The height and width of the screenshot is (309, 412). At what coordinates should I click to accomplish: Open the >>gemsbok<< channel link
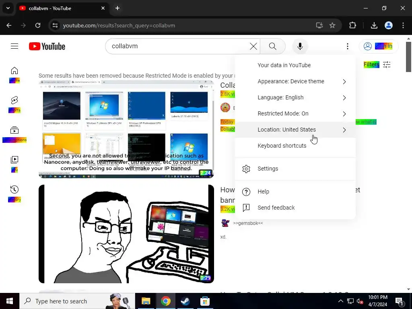(248, 223)
